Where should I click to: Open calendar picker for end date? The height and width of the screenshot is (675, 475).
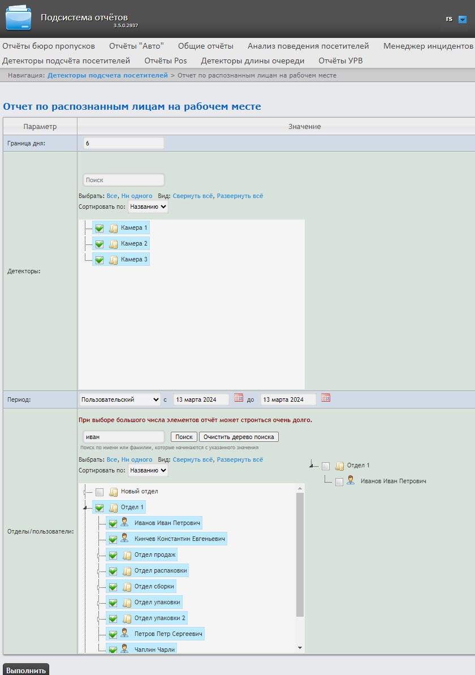coord(325,398)
